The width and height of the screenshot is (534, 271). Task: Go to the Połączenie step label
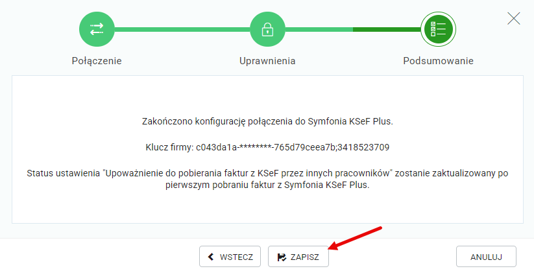[97, 61]
